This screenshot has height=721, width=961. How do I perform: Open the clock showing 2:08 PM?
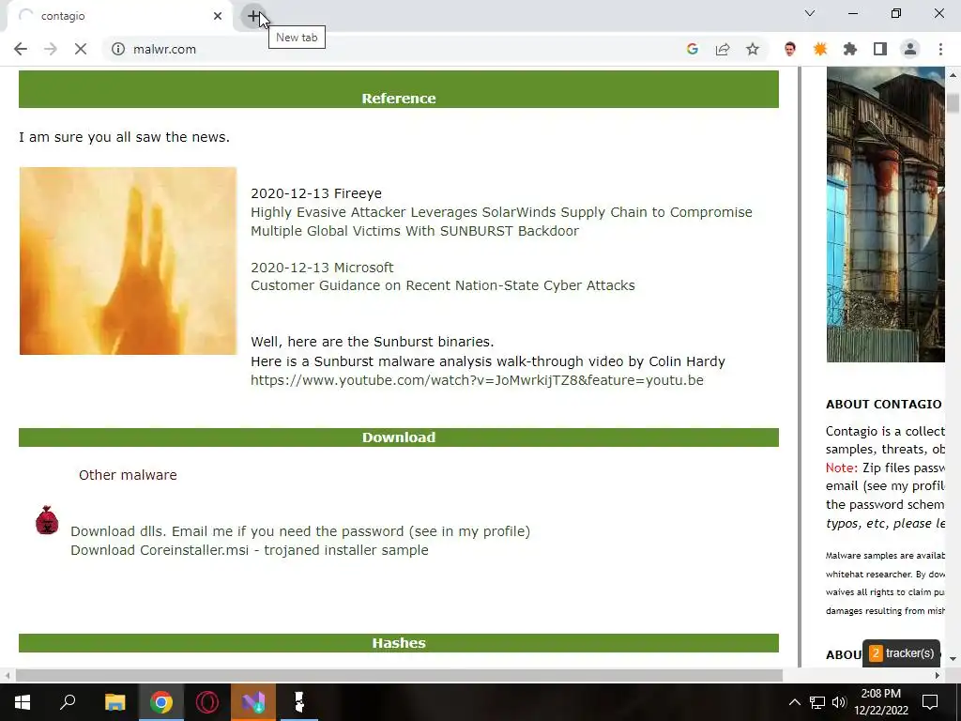[880, 702]
